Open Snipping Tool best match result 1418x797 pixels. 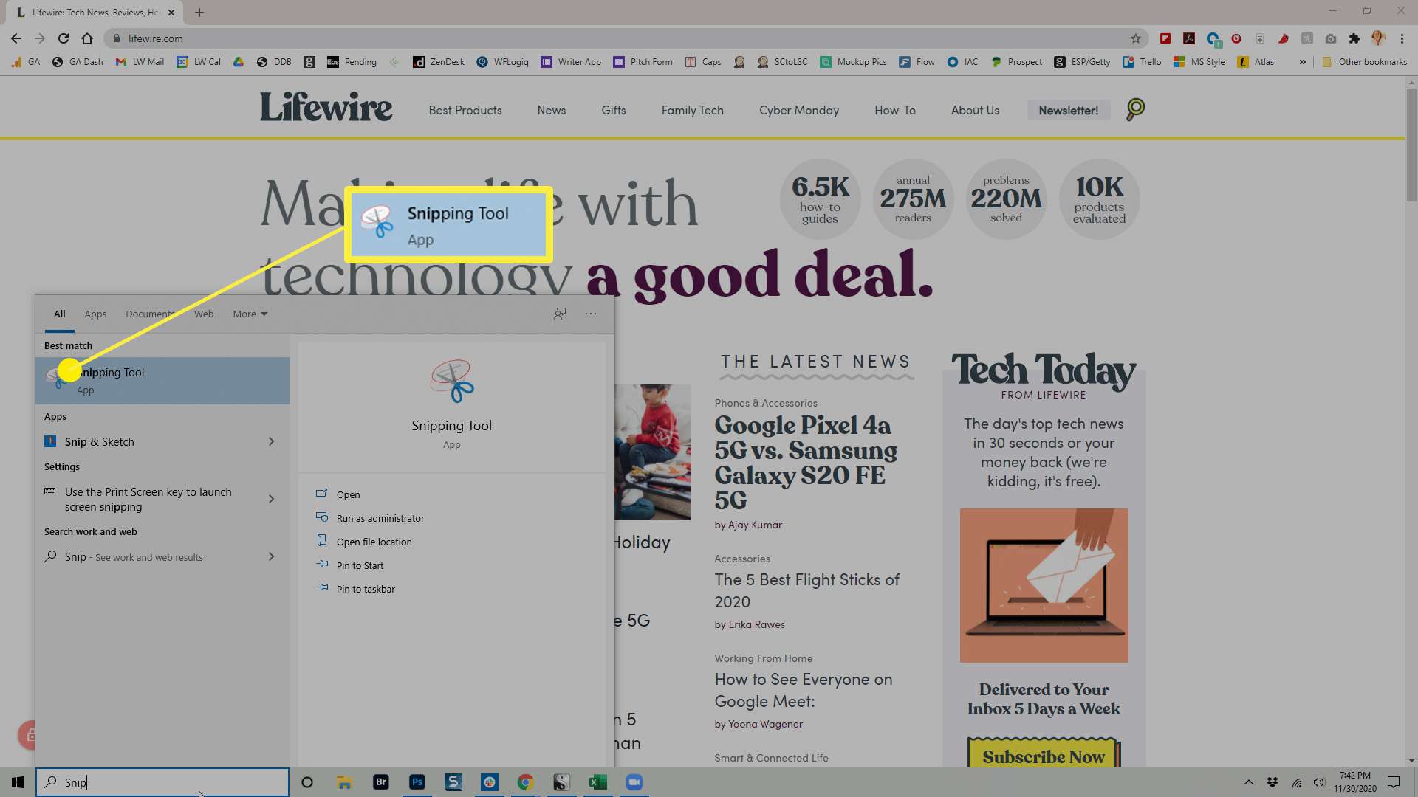tap(162, 381)
